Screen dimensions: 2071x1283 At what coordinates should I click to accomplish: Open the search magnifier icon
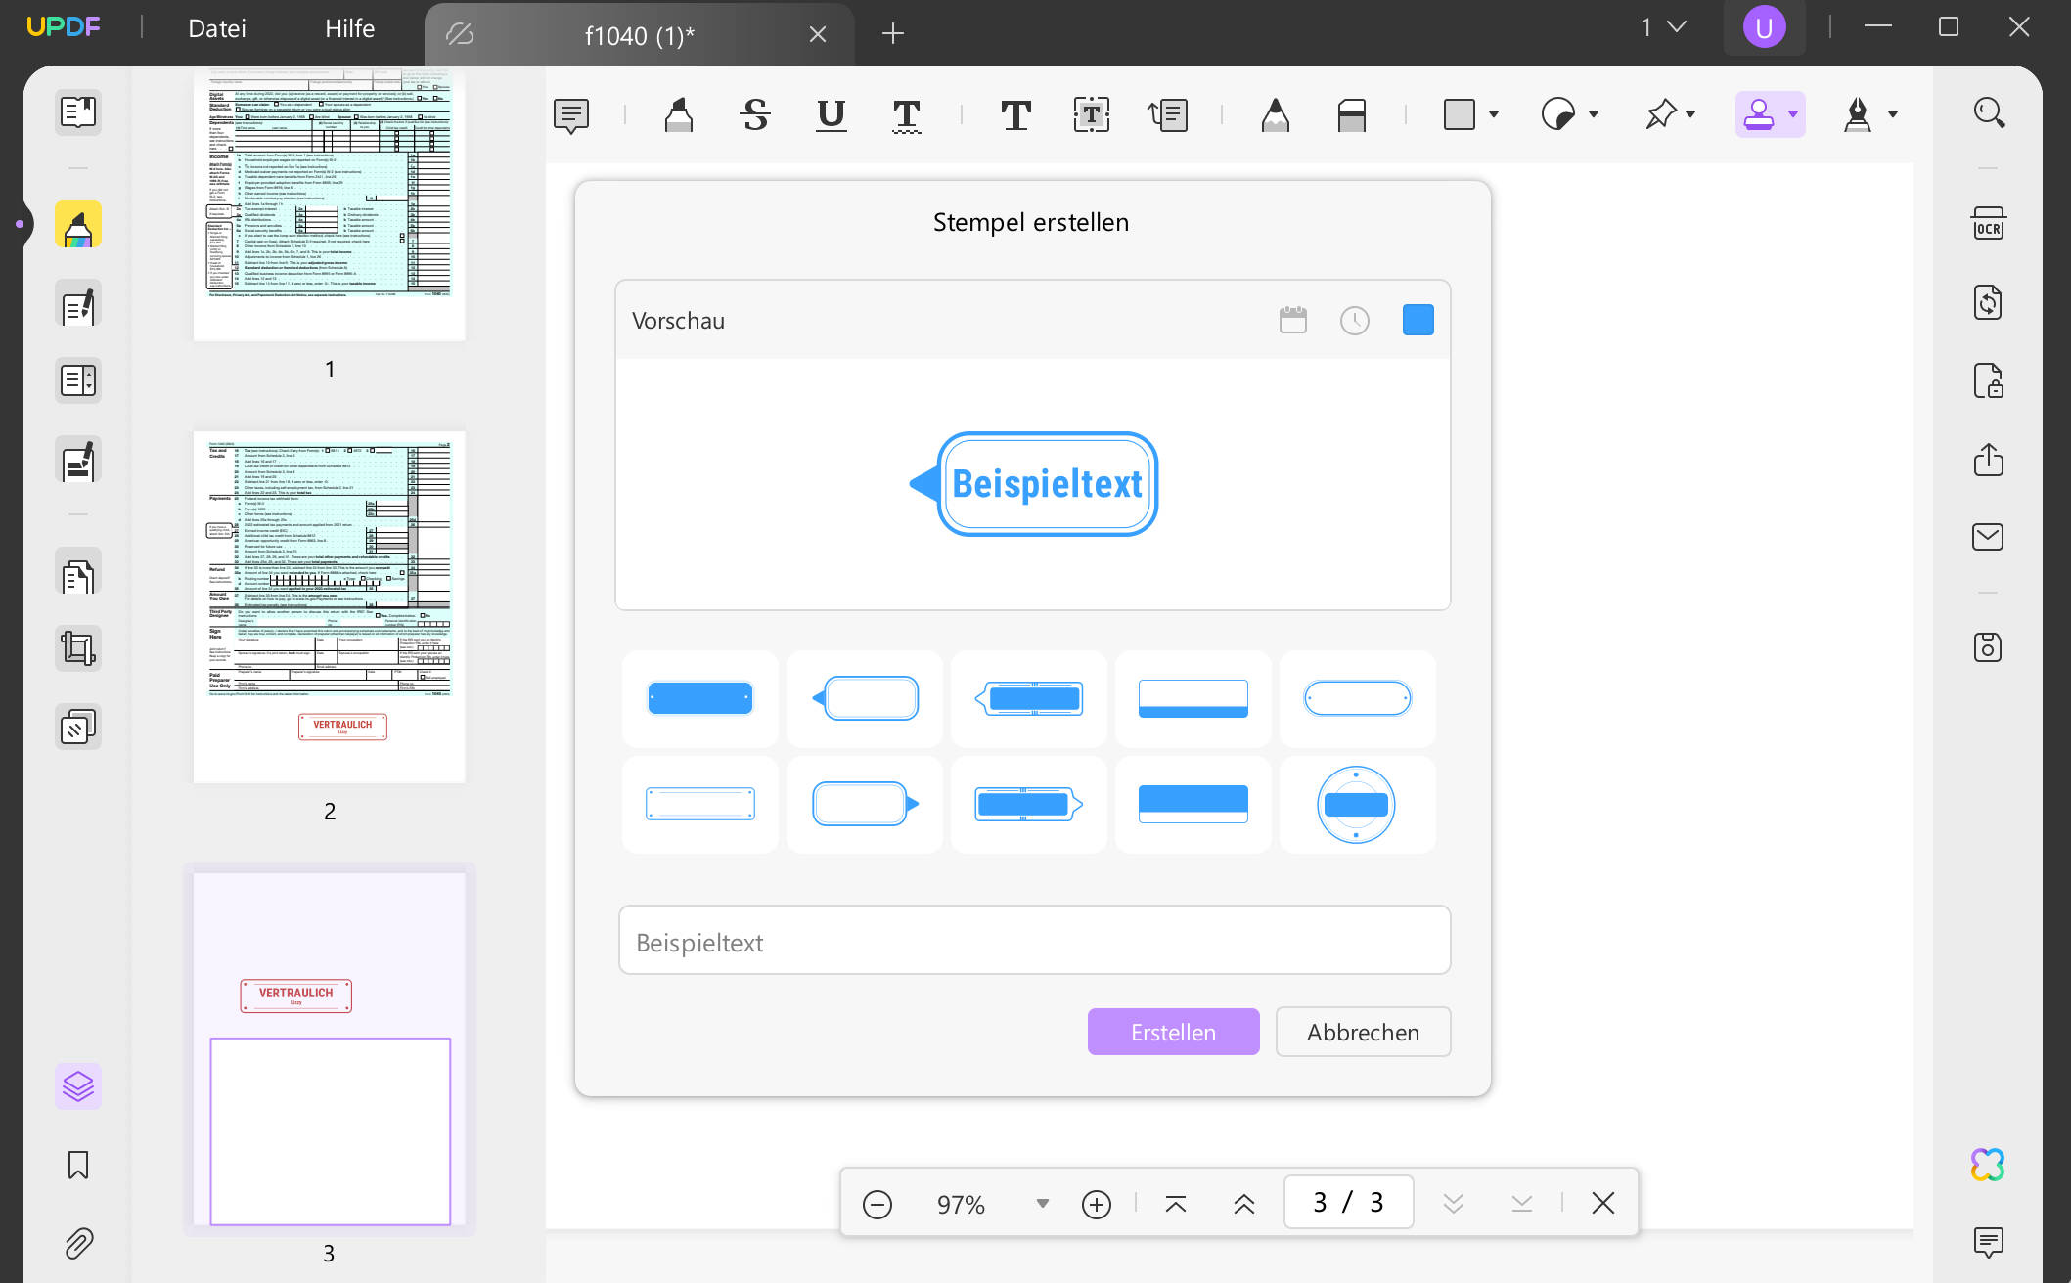1988,112
